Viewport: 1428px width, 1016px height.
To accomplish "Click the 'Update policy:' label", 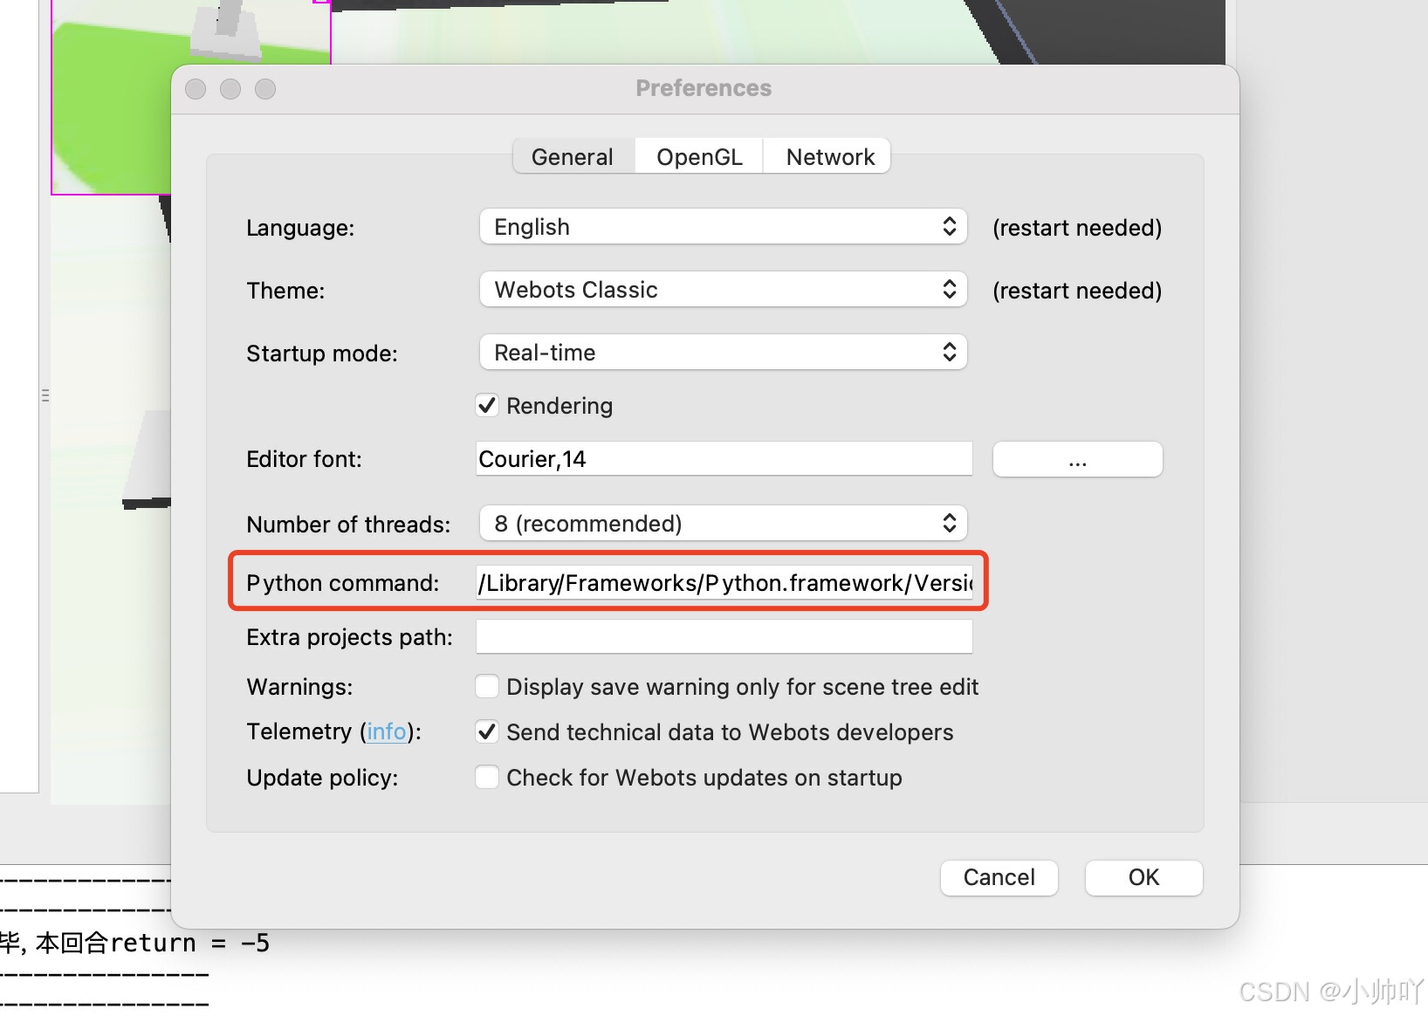I will (x=322, y=778).
